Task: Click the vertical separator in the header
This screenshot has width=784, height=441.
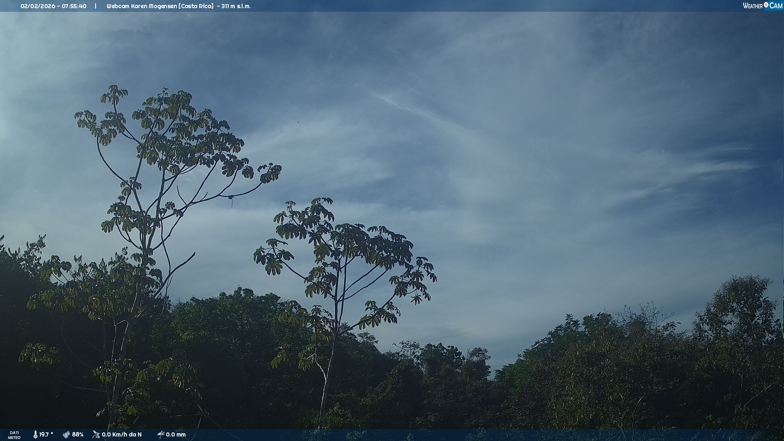Action: 96,6
